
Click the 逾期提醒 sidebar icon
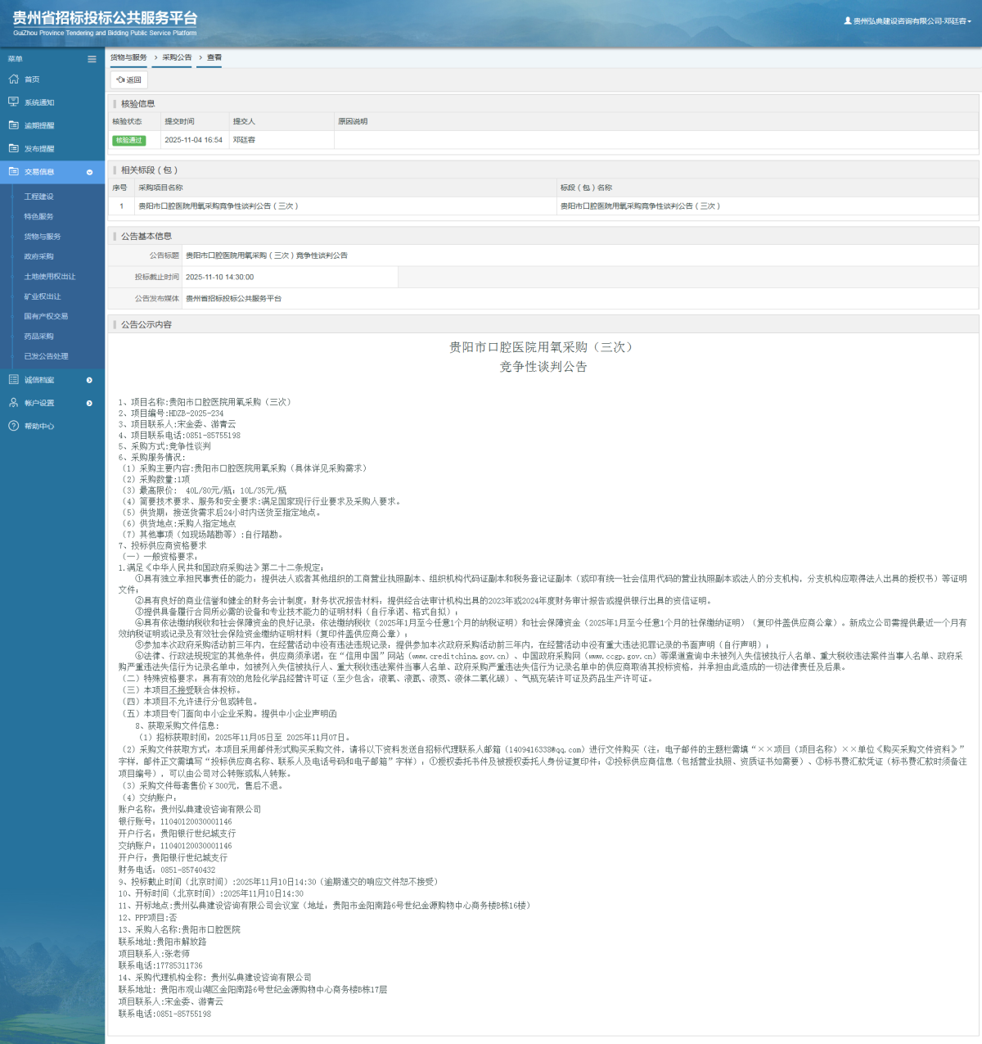click(13, 125)
